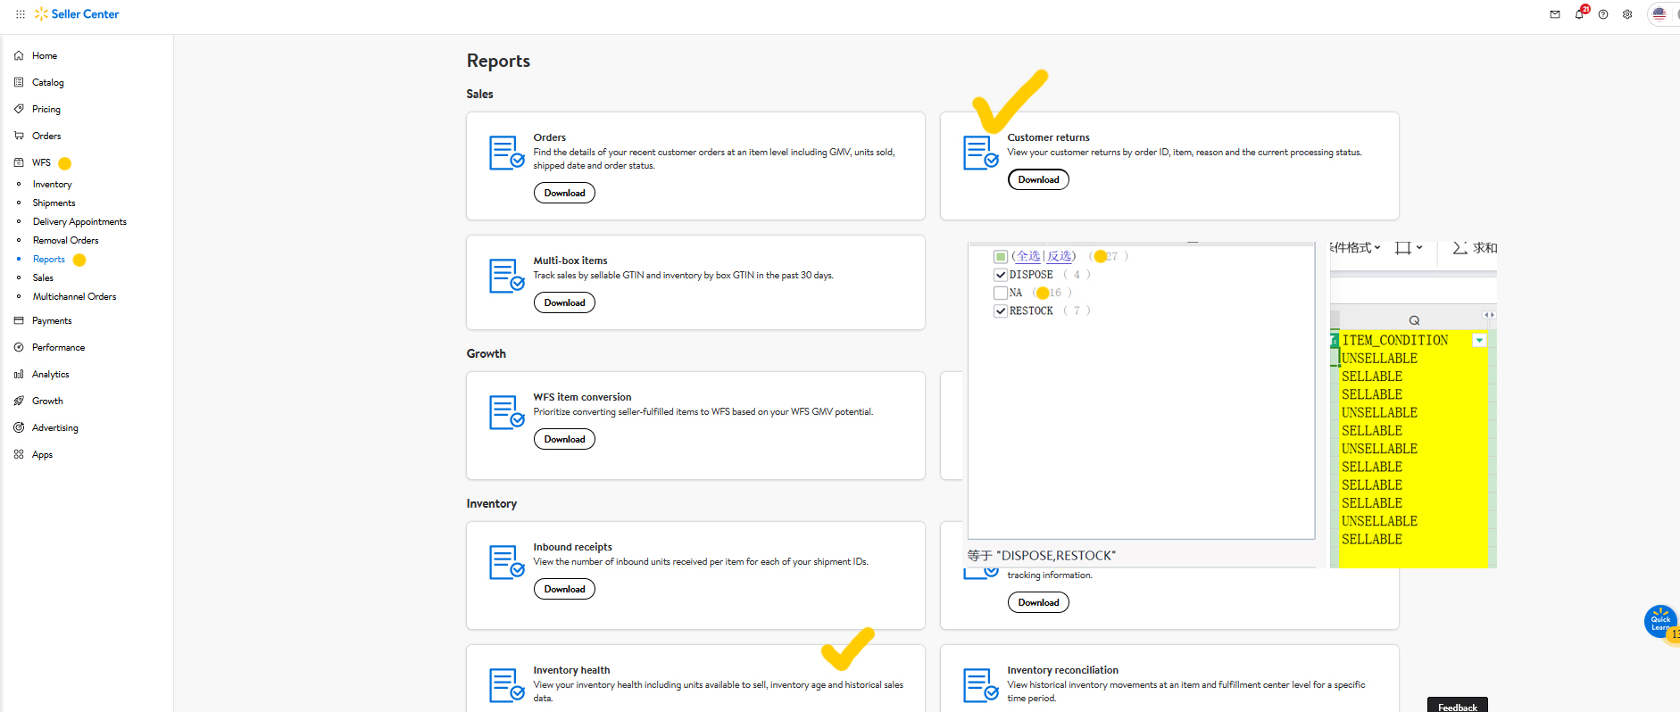Open the Payments sidebar item
The image size is (1680, 712).
[x=52, y=320]
